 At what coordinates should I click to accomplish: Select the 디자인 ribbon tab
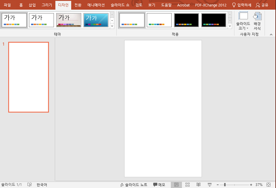point(63,5)
